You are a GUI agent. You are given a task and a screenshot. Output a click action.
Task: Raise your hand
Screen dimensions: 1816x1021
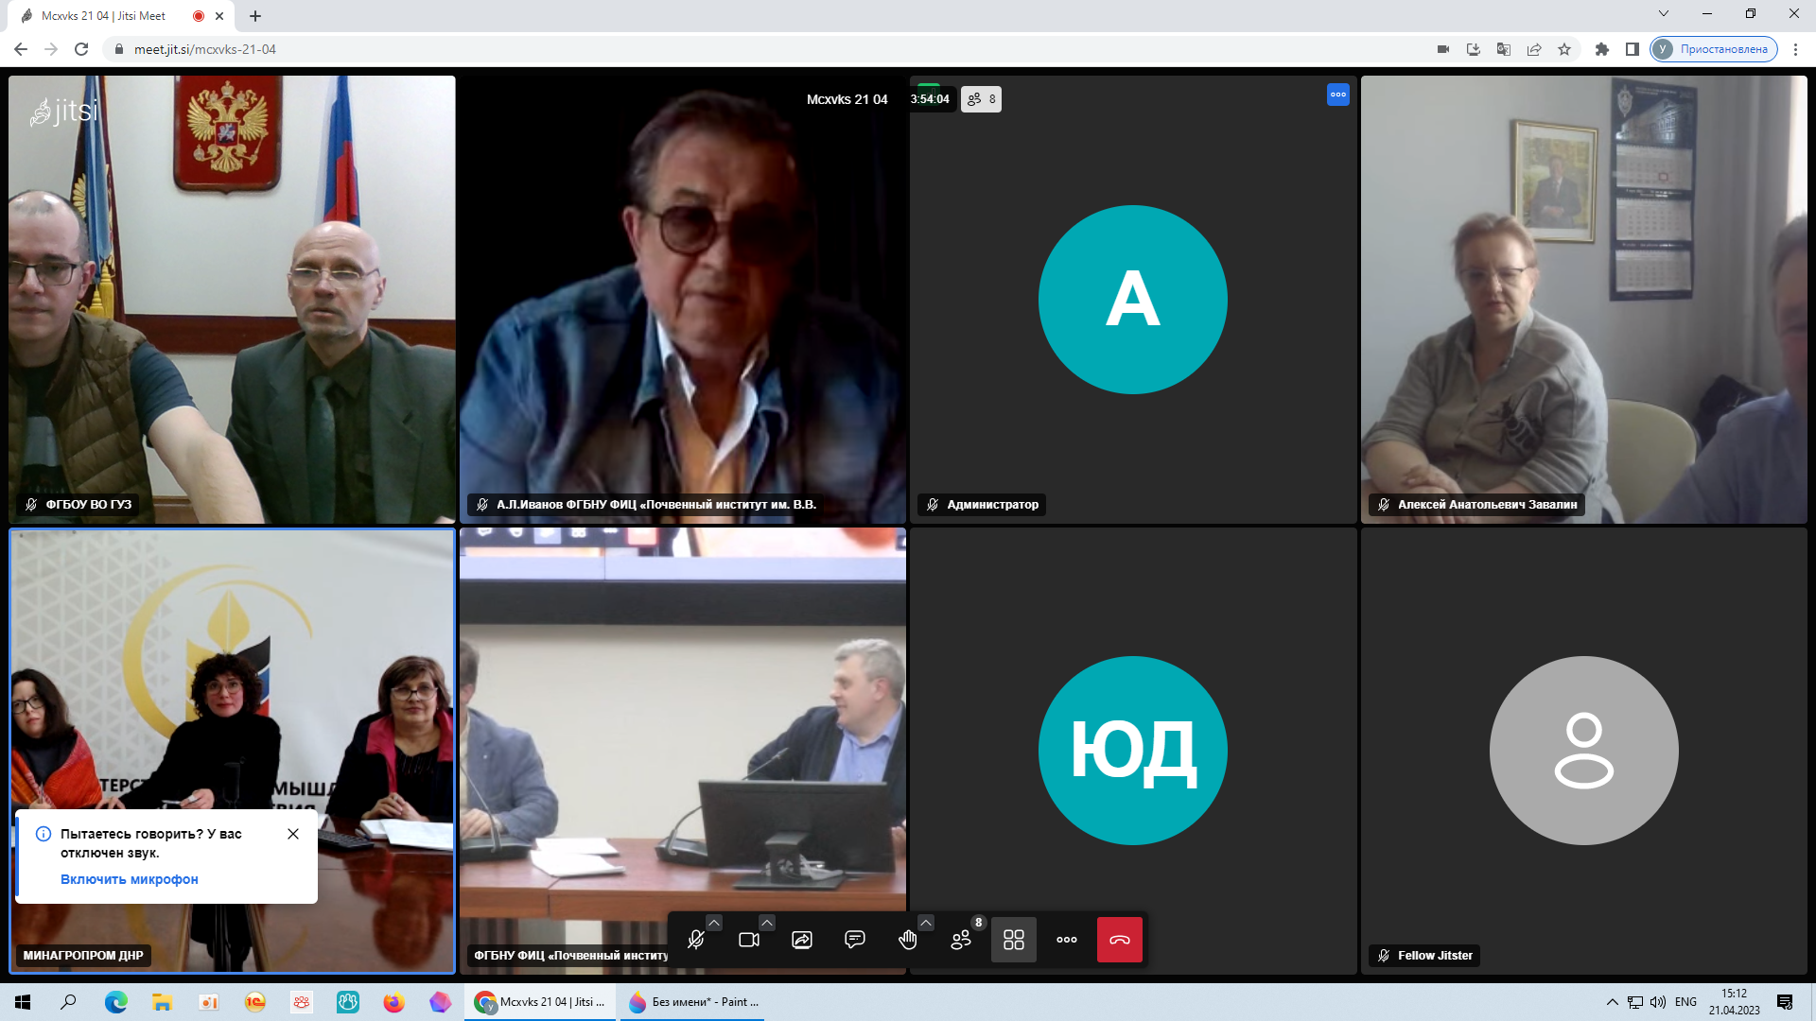[x=908, y=940]
